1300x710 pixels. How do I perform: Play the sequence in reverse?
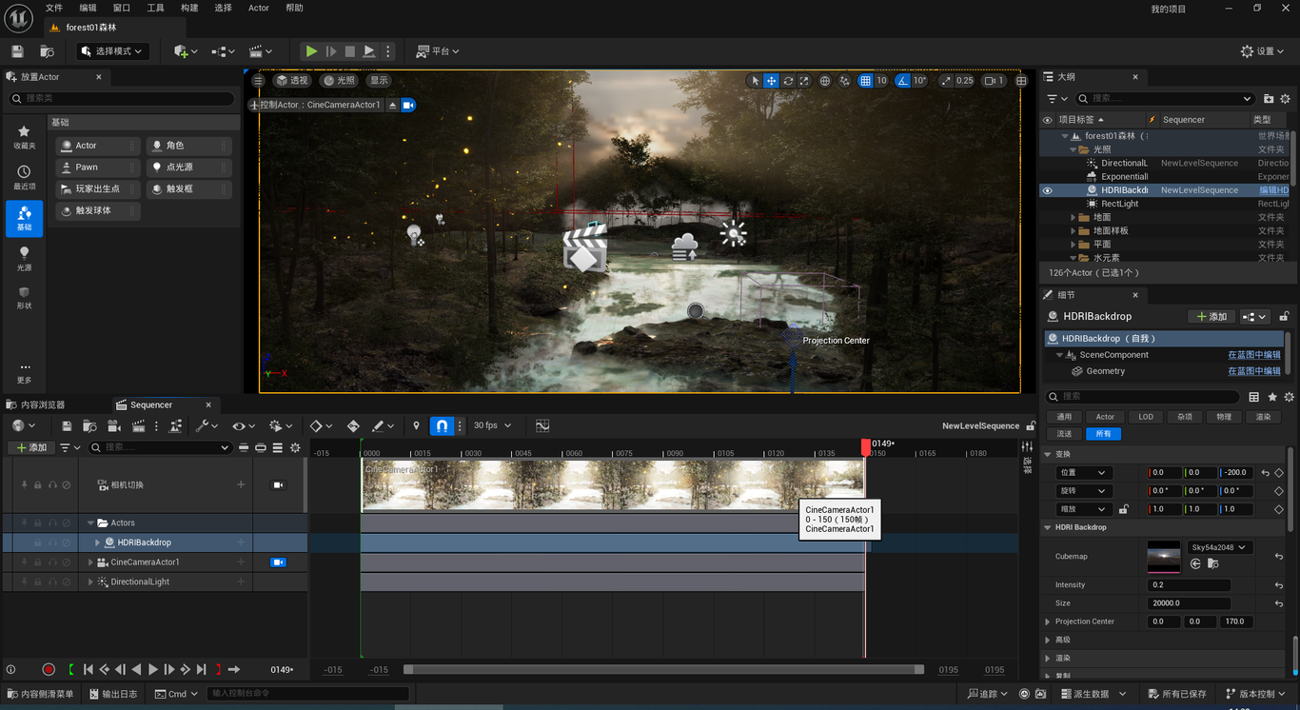(x=136, y=670)
